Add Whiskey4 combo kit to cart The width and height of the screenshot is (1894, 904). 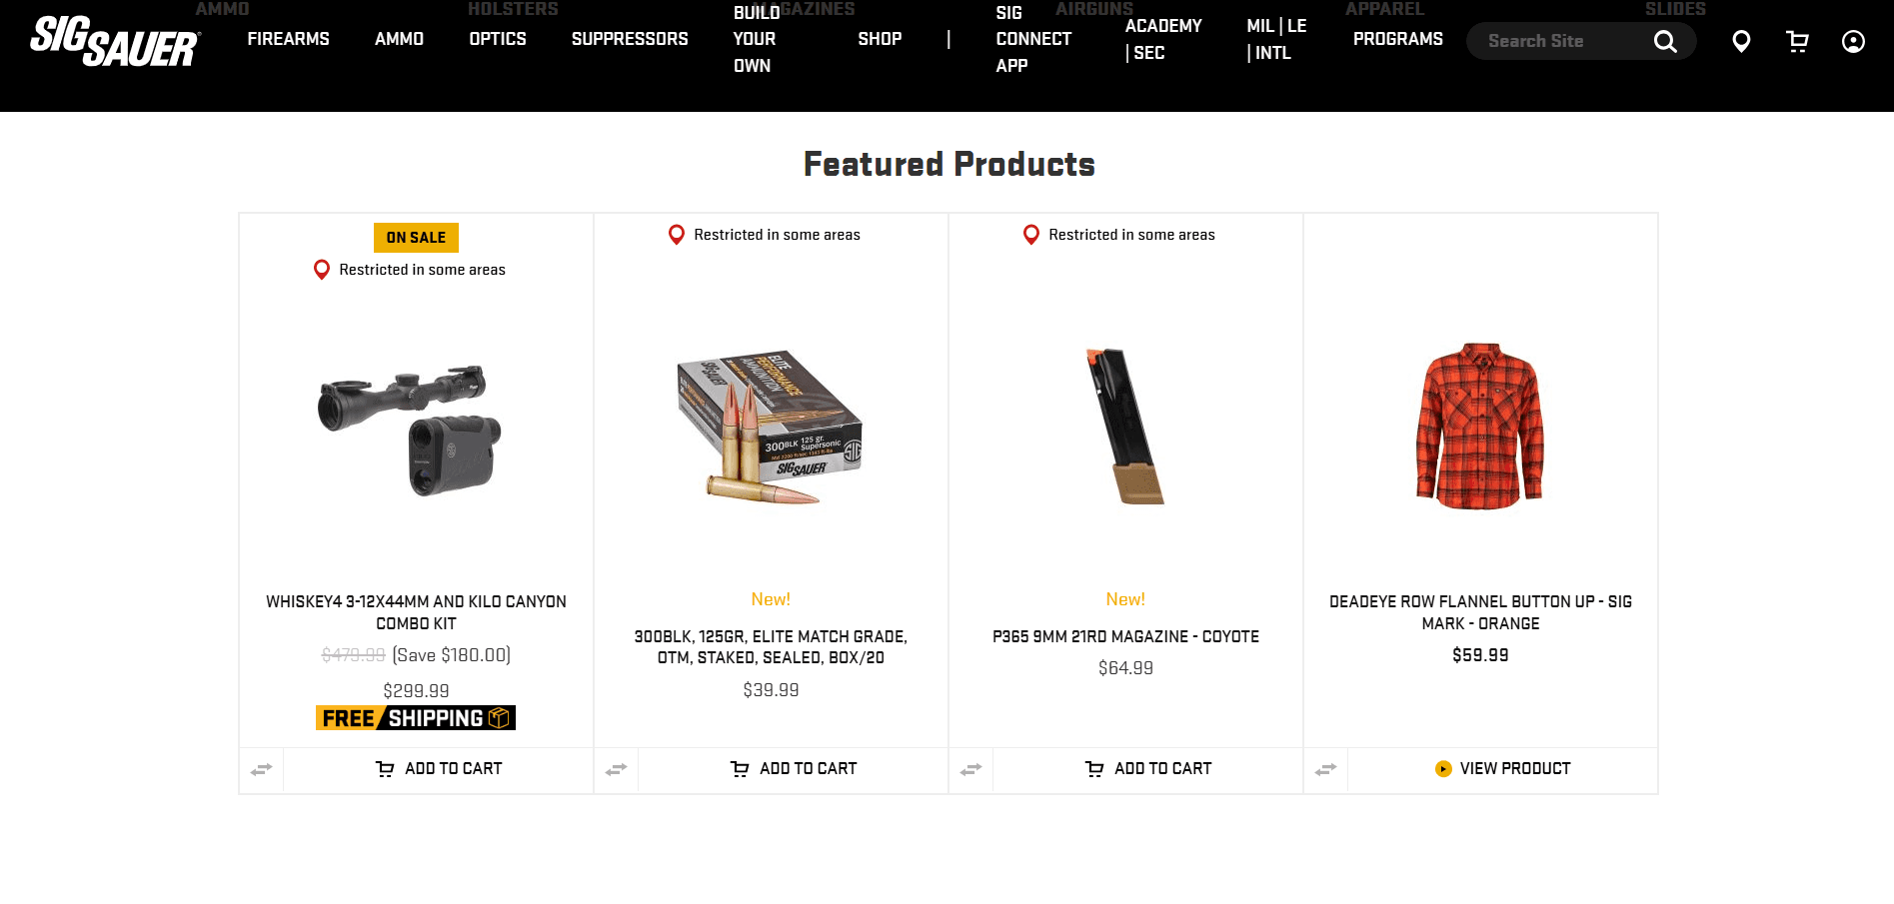coord(439,769)
